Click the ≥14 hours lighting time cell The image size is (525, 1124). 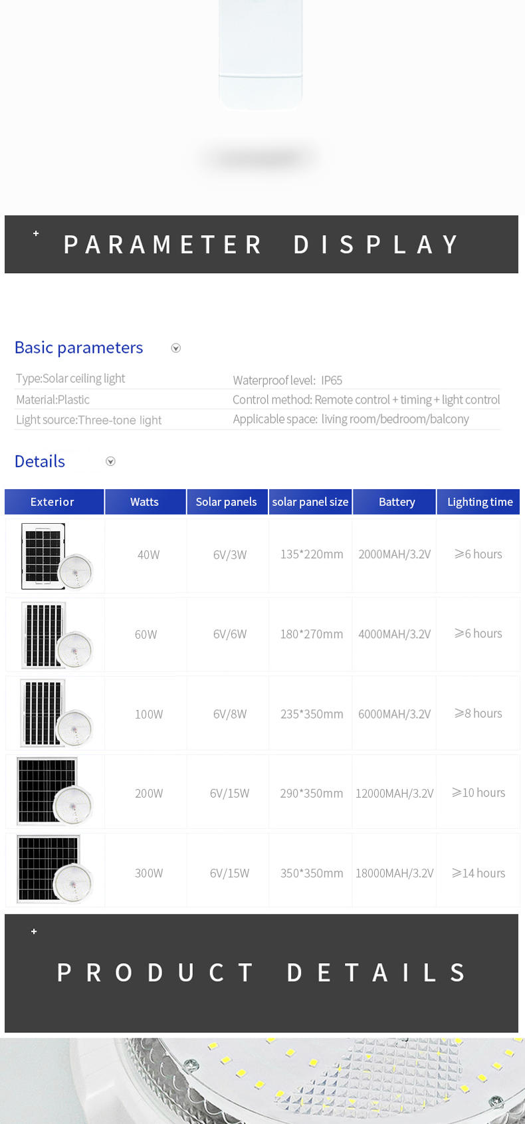click(x=478, y=873)
